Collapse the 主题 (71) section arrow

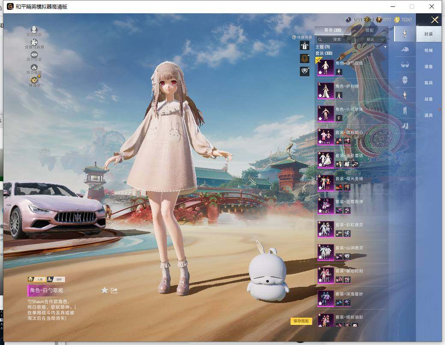(x=385, y=47)
